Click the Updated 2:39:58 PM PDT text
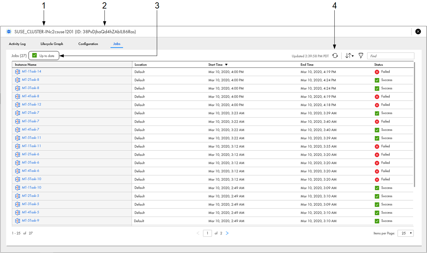The width and height of the screenshot is (427, 253). pyautogui.click(x=310, y=56)
